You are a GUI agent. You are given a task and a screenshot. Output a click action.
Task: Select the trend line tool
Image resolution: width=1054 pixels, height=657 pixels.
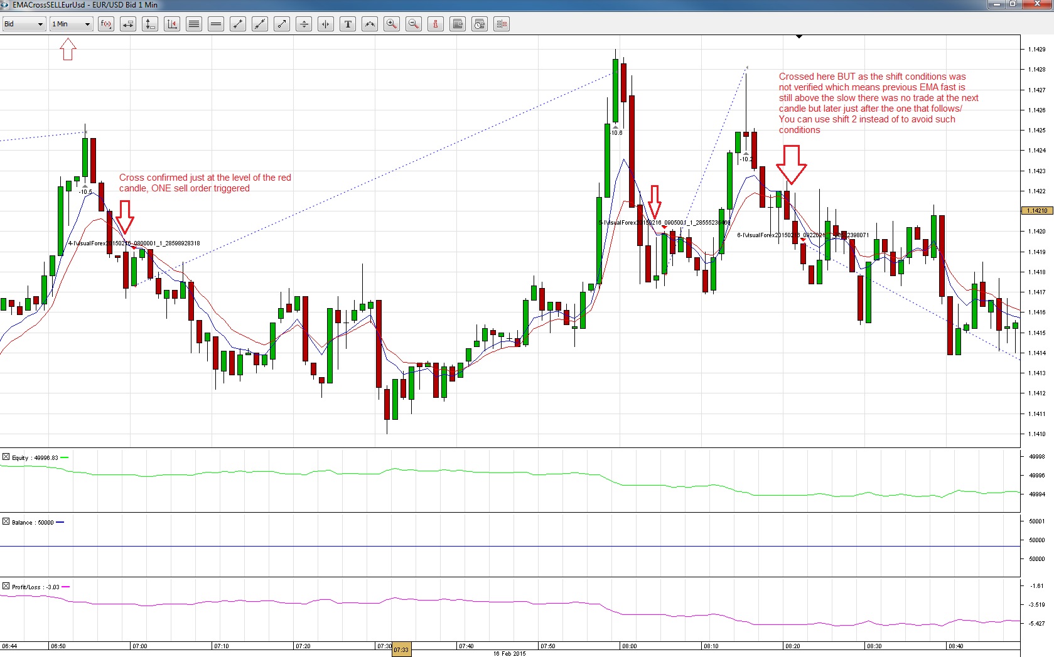238,24
